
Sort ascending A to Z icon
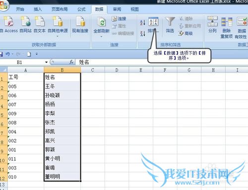pos(142,22)
